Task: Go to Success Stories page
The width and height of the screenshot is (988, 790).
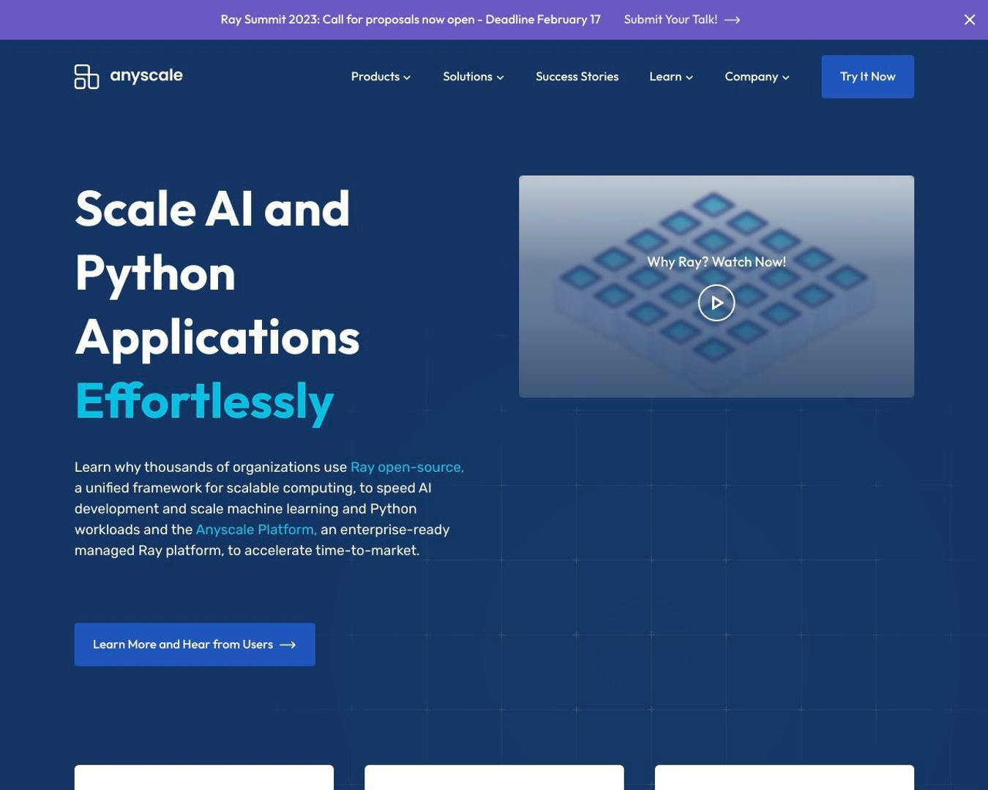Action: click(577, 77)
